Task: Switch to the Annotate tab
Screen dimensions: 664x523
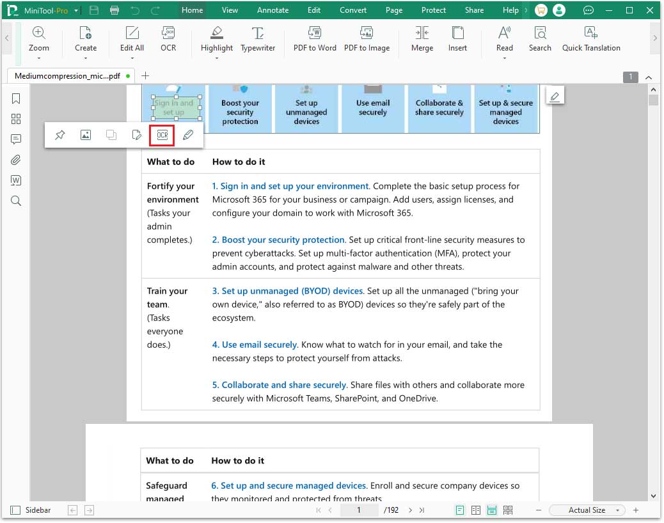Action: (x=273, y=10)
